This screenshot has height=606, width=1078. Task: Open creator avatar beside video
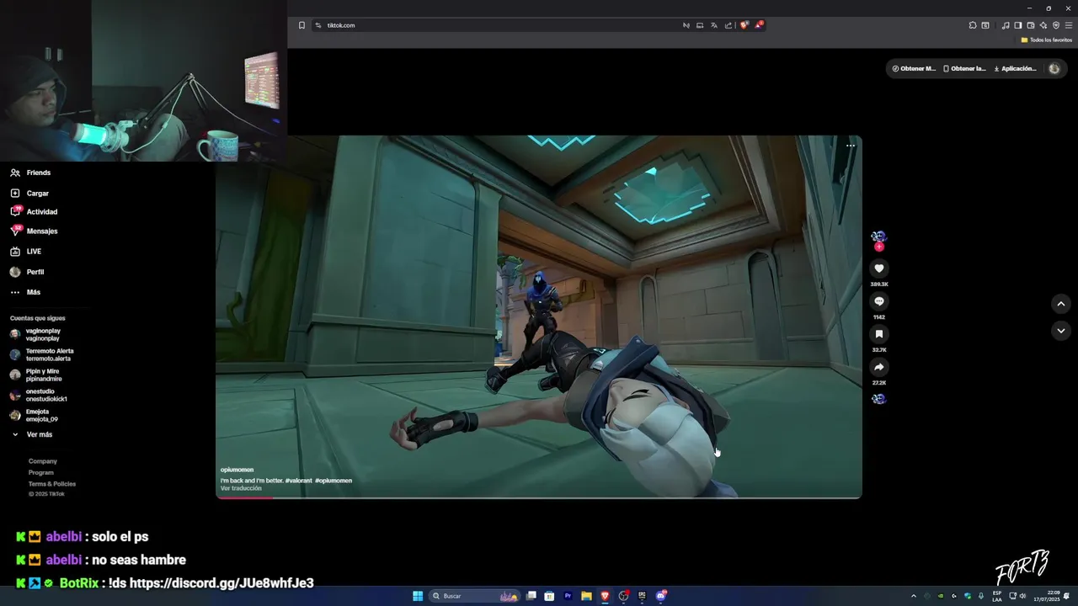point(878,237)
